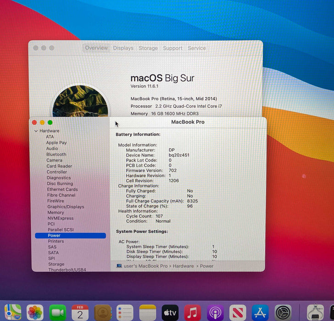Image resolution: width=334 pixels, height=321 pixels.
Task: Select Apple Pay in the sidebar
Action: coord(56,143)
